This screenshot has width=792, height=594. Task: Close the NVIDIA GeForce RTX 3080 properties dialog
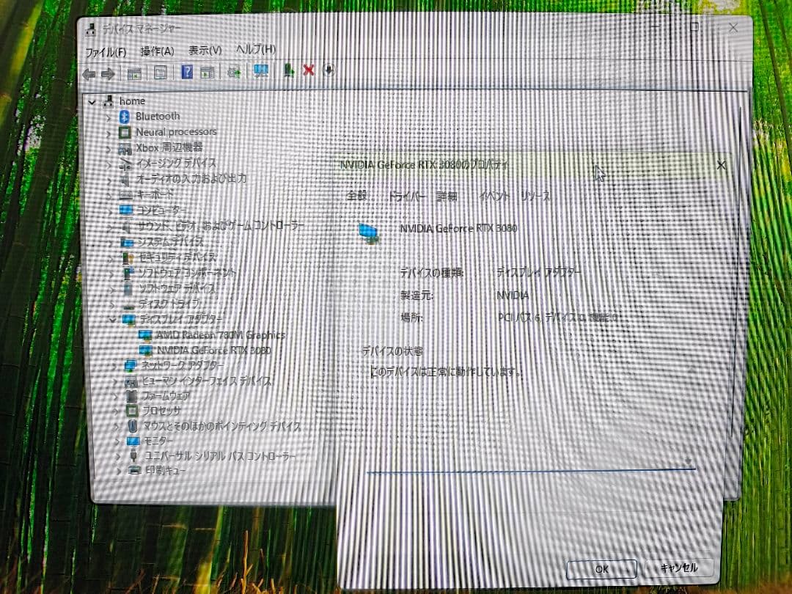(722, 166)
